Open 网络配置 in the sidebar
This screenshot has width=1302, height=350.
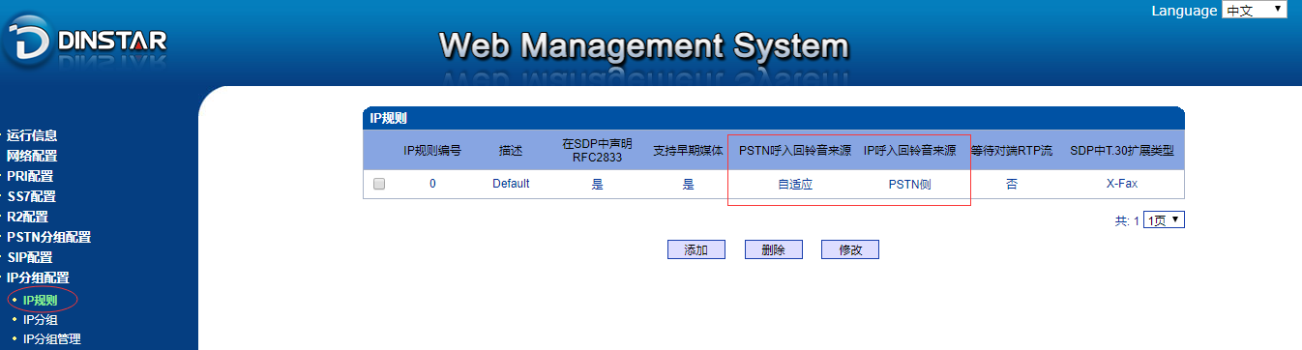32,156
